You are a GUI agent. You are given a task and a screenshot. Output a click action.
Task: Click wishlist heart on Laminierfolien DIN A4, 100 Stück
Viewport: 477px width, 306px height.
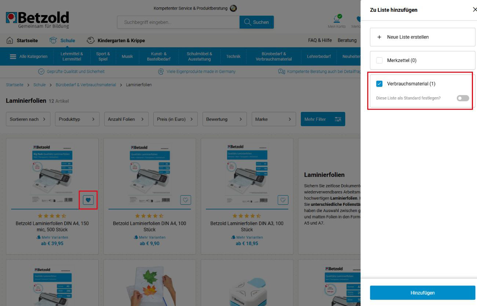click(186, 200)
